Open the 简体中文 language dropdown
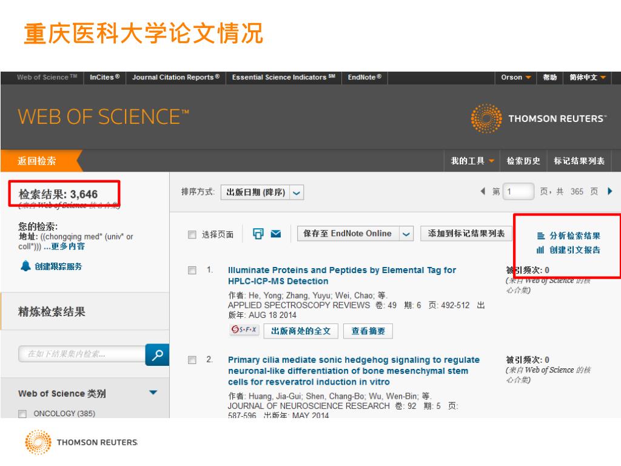 [x=587, y=77]
